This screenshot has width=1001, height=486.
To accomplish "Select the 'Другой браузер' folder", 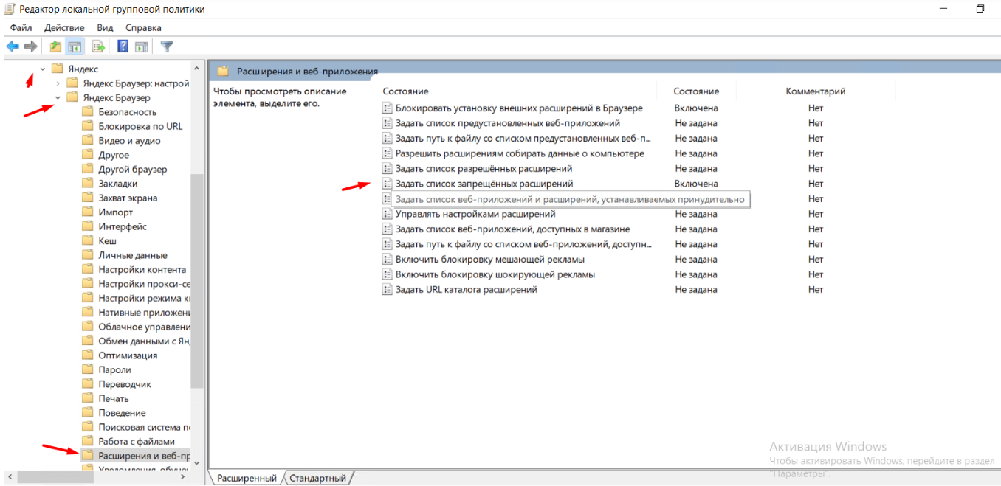I will point(133,170).
